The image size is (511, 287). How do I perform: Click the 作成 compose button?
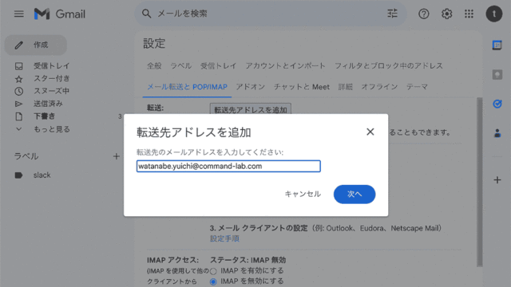pyautogui.click(x=35, y=45)
